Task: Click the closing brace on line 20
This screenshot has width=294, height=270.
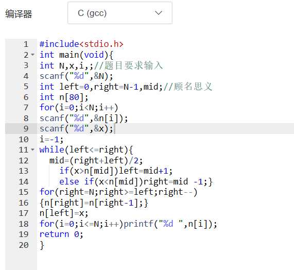Action: coord(42,245)
